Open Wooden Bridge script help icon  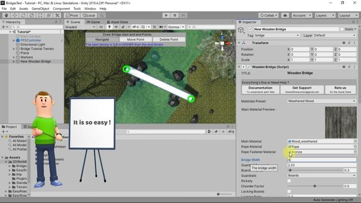pyautogui.click(x=344, y=67)
